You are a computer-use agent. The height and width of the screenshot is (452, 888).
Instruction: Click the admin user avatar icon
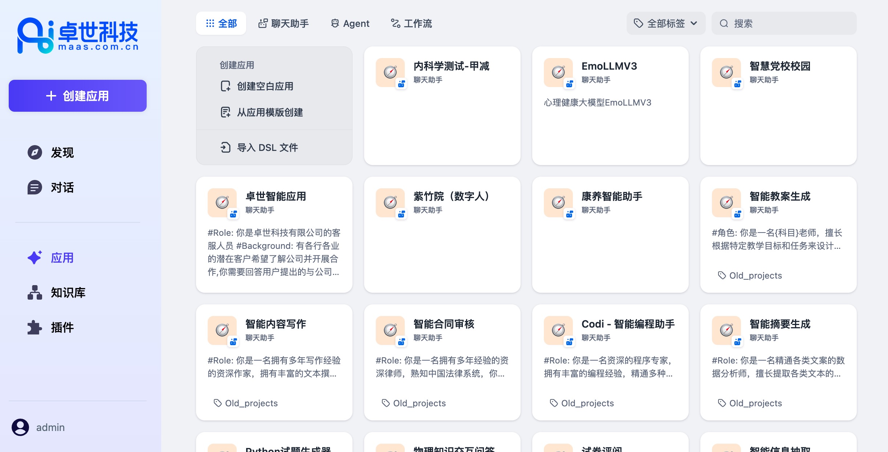(20, 427)
